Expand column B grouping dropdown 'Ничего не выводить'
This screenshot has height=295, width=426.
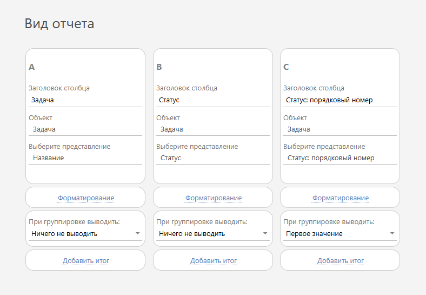(x=212, y=233)
